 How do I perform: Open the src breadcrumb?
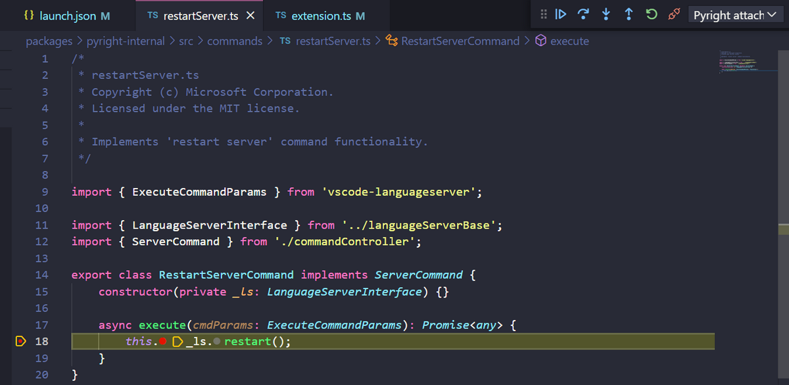coord(186,41)
